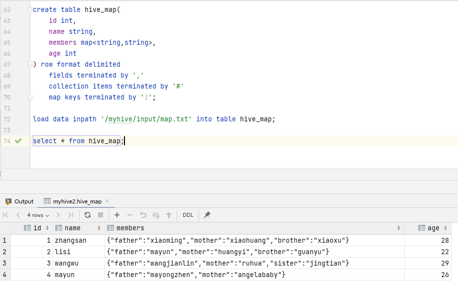458x287 pixels.
Task: Select row 2 number header
Action: [5, 252]
